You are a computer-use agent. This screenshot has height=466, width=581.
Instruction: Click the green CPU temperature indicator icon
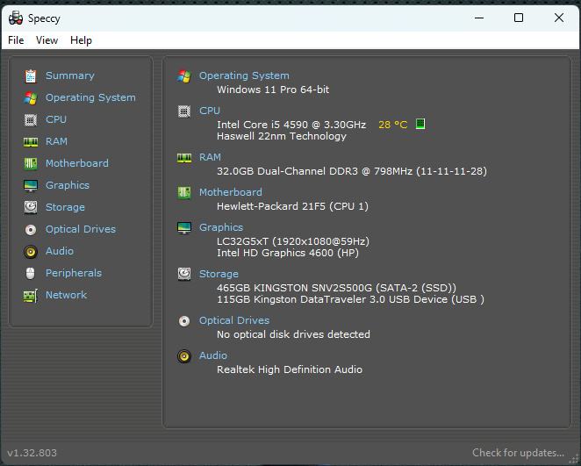420,124
